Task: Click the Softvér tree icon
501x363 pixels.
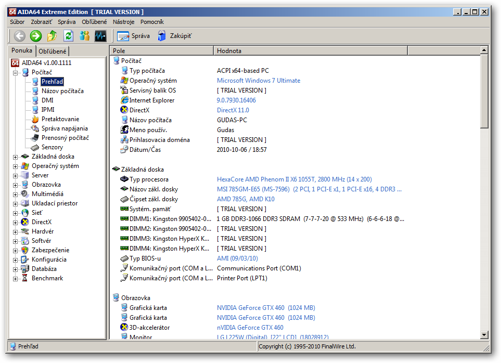Action: [25, 241]
